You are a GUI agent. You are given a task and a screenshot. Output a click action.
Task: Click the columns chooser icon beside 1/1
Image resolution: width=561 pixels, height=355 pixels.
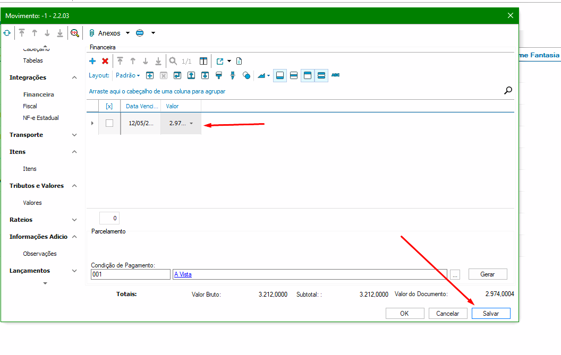coord(203,61)
